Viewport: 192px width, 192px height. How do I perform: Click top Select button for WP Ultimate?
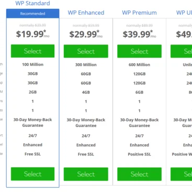182,51
